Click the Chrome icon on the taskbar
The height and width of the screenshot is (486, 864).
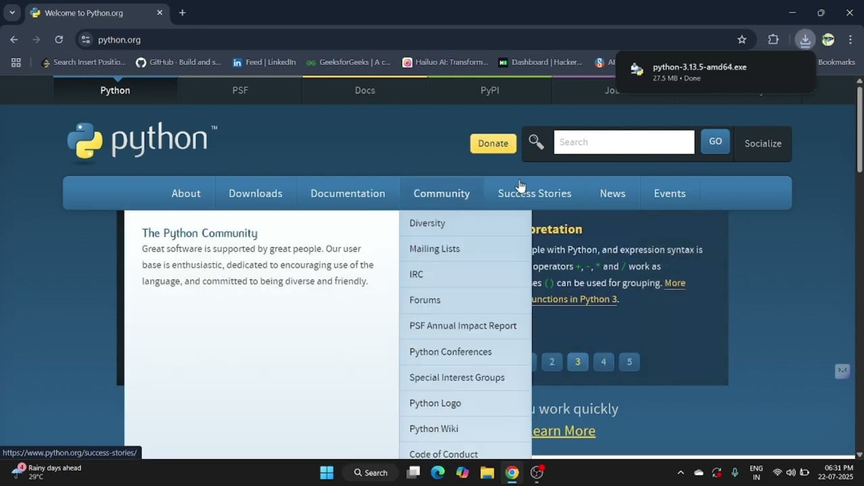click(512, 473)
